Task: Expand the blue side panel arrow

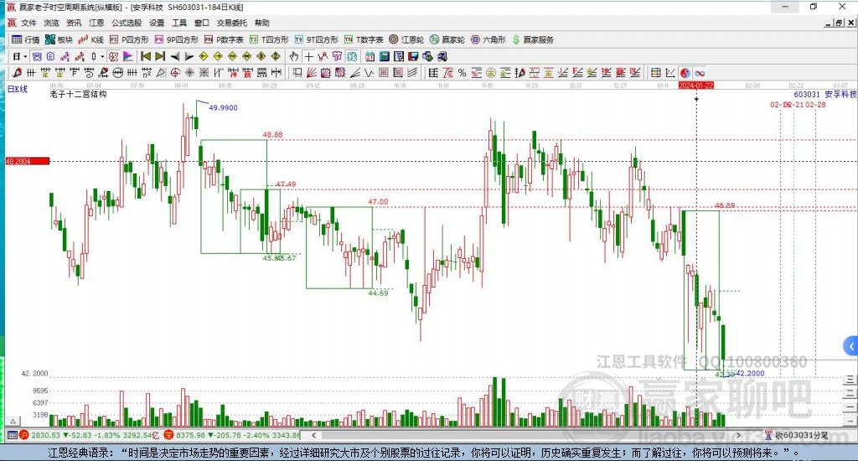Action: (850, 346)
